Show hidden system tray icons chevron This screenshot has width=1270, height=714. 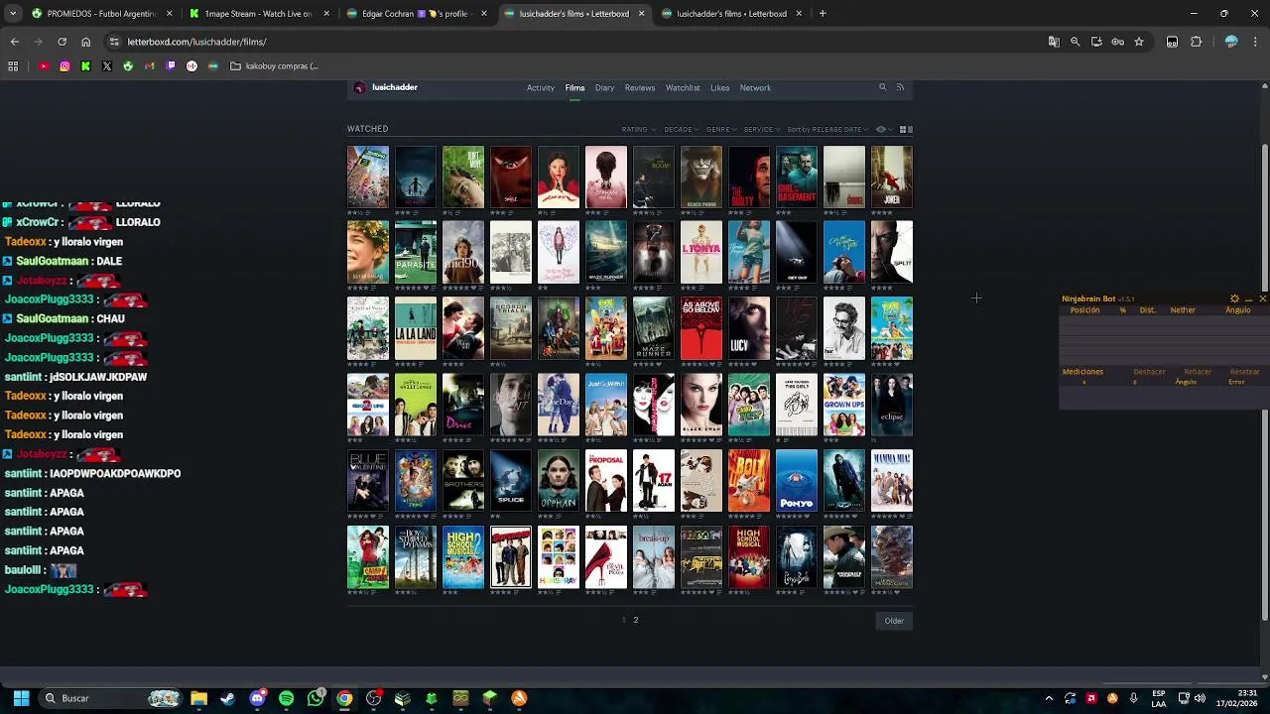click(1049, 698)
